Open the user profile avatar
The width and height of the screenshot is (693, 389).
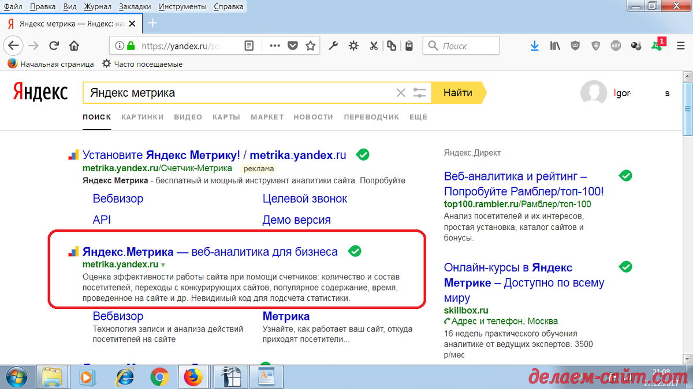593,93
